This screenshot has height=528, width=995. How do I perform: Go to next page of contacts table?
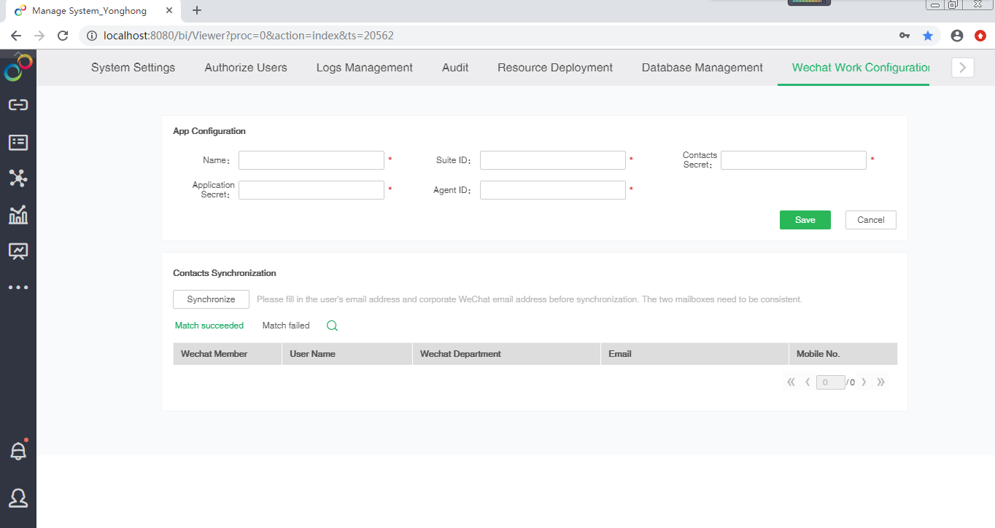click(x=864, y=382)
